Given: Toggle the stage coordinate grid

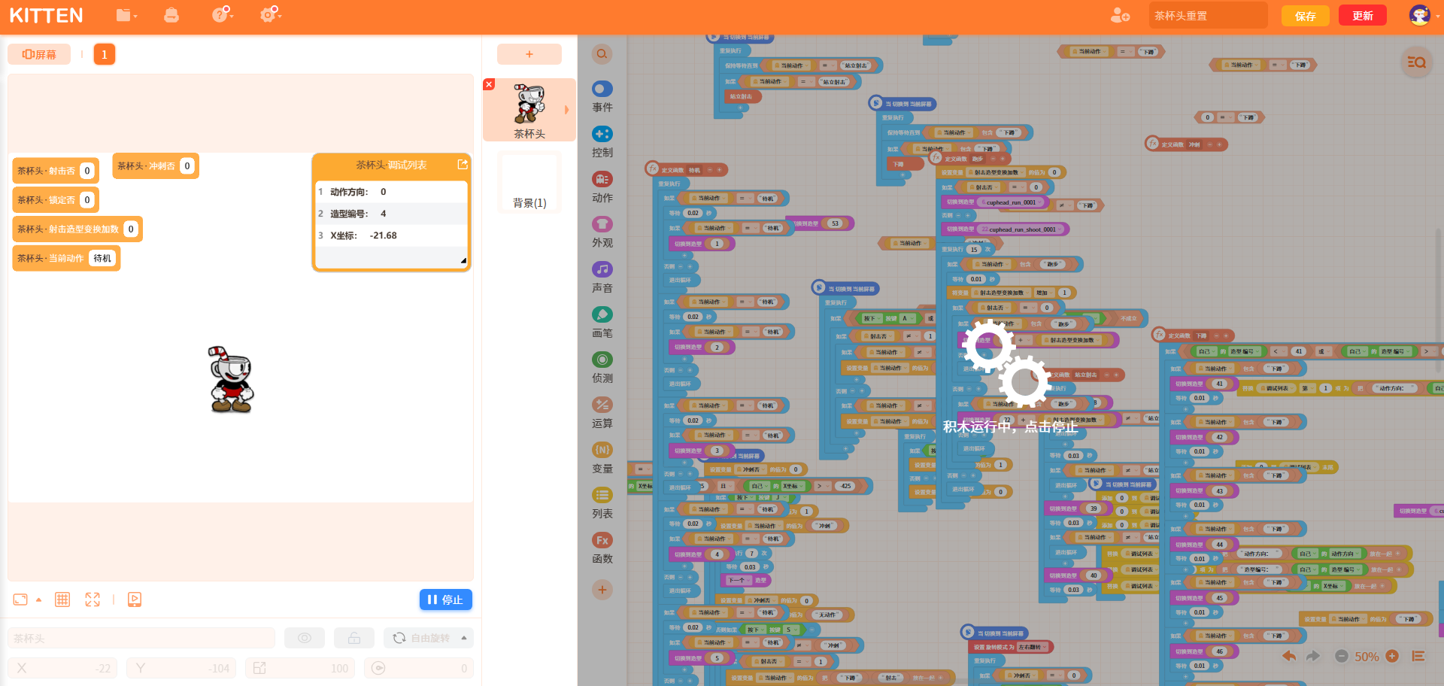Looking at the screenshot, I should [62, 599].
